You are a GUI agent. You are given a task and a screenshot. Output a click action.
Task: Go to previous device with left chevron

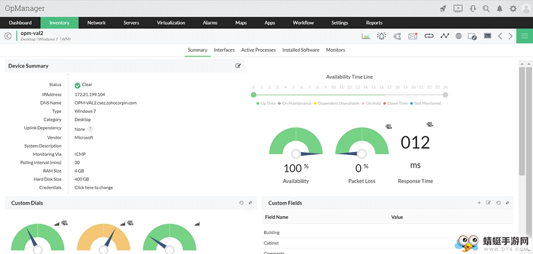[500, 36]
